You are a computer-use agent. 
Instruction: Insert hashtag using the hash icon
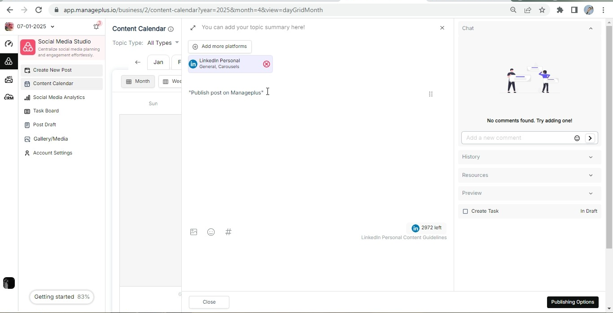[x=228, y=232]
